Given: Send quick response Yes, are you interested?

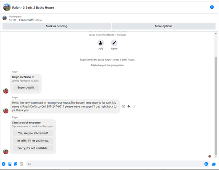Looking at the screenshot, I should [33, 133].
